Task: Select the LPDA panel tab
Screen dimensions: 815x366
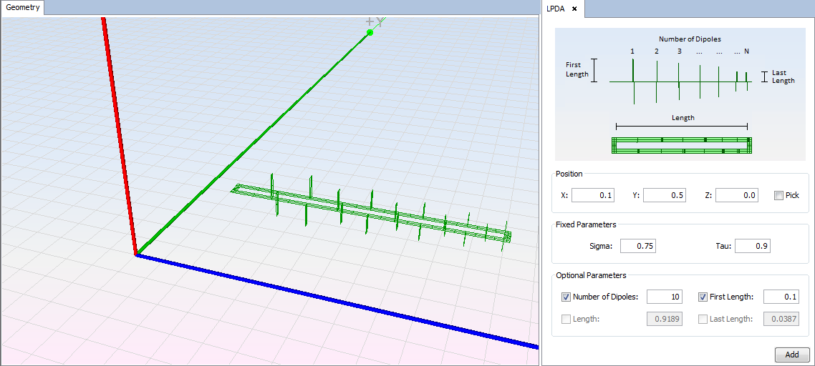Action: tap(556, 9)
